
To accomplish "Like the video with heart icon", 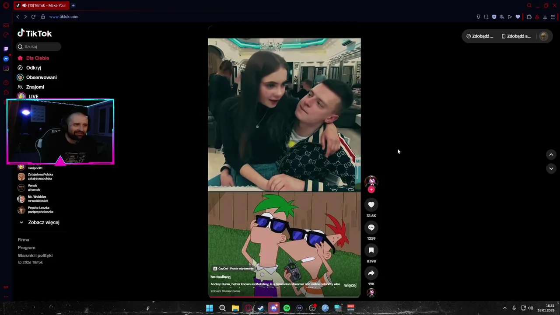I will pyautogui.click(x=371, y=205).
